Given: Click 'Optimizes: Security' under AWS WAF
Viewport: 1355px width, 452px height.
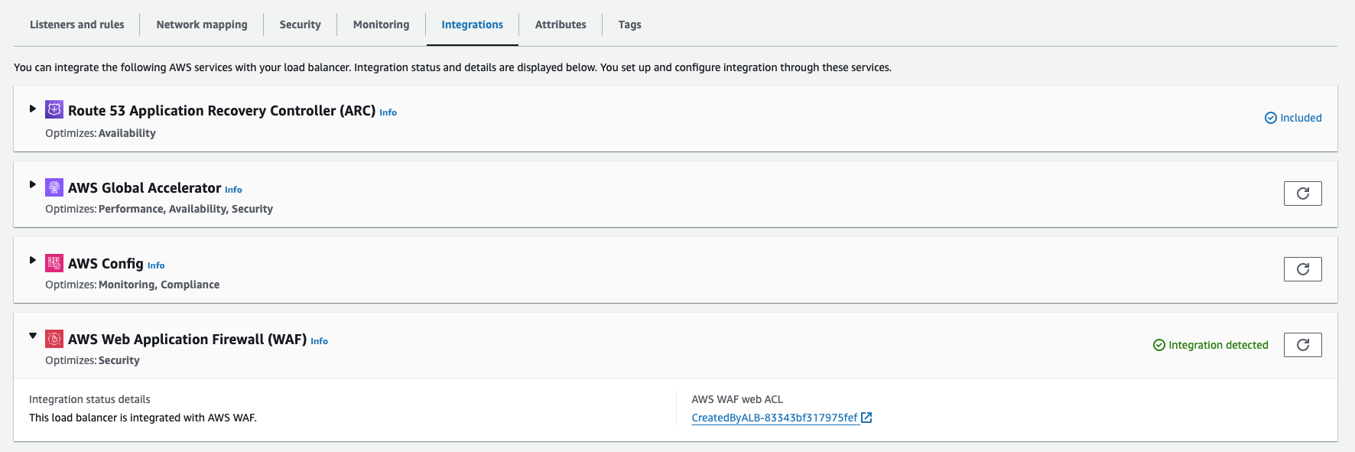Looking at the screenshot, I should 93,360.
